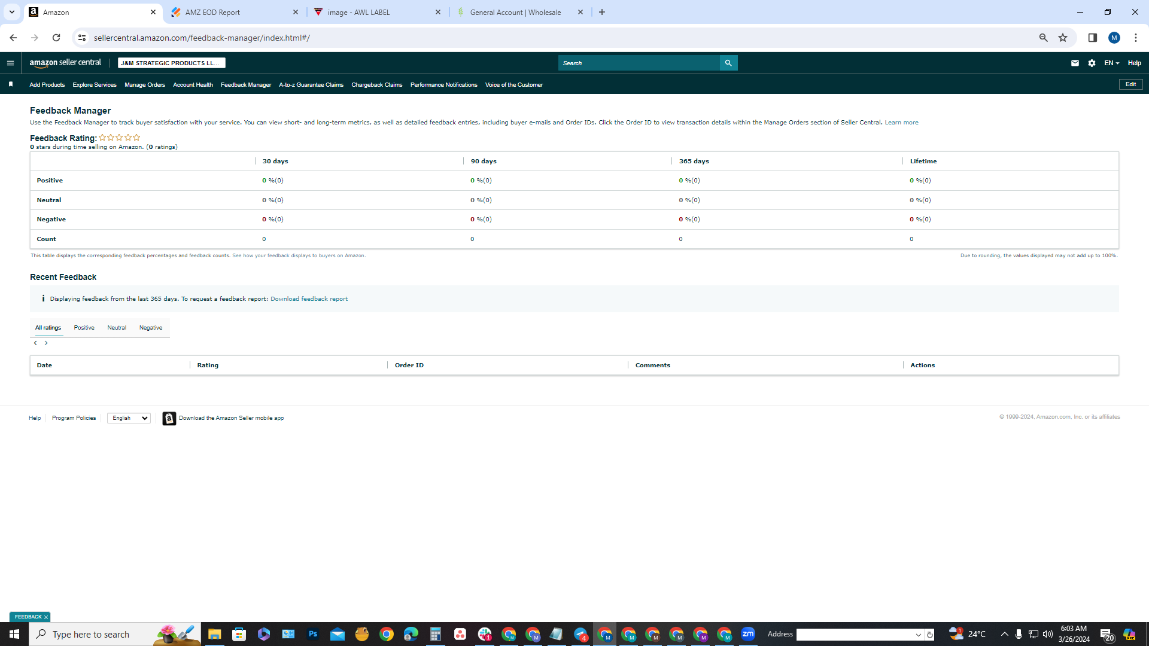Click into the Seller Central search field

tap(639, 63)
